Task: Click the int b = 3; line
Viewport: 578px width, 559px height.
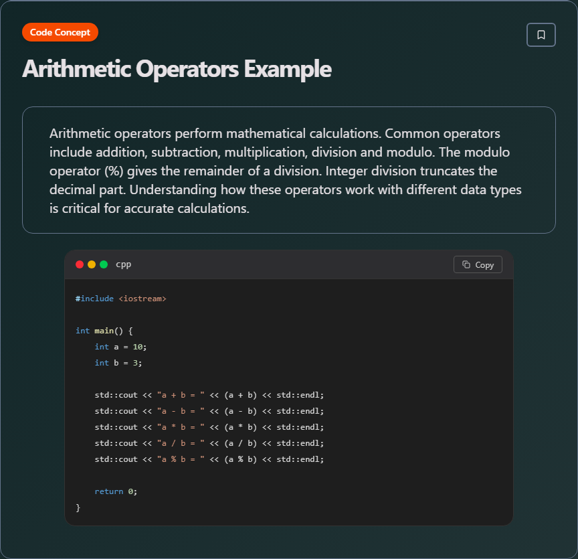Action: [x=118, y=363]
